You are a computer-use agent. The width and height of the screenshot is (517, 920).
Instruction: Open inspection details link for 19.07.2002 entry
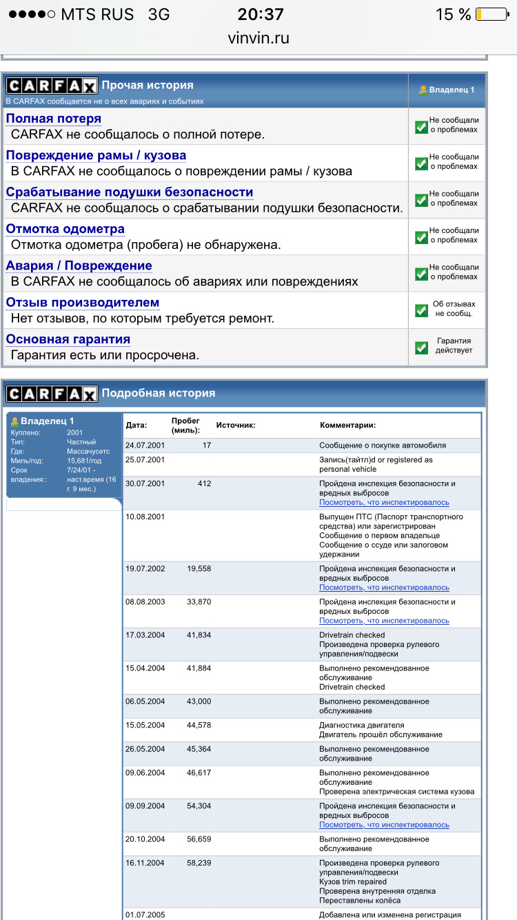coord(384,588)
